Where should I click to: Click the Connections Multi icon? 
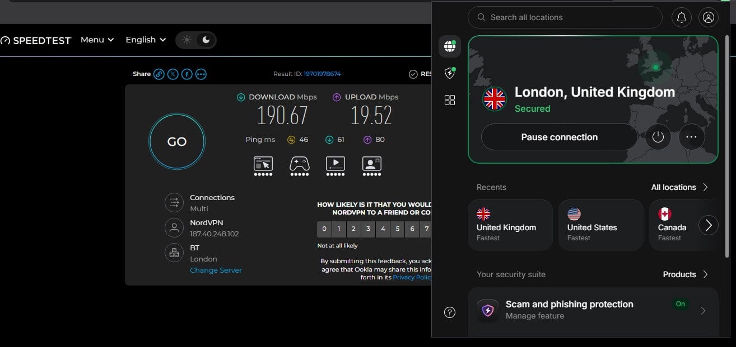(x=174, y=202)
